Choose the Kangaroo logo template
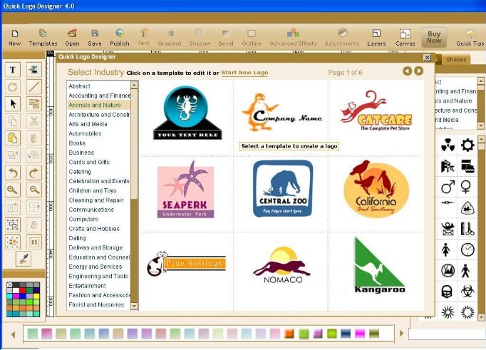This screenshot has width=486, height=350. tap(380, 265)
